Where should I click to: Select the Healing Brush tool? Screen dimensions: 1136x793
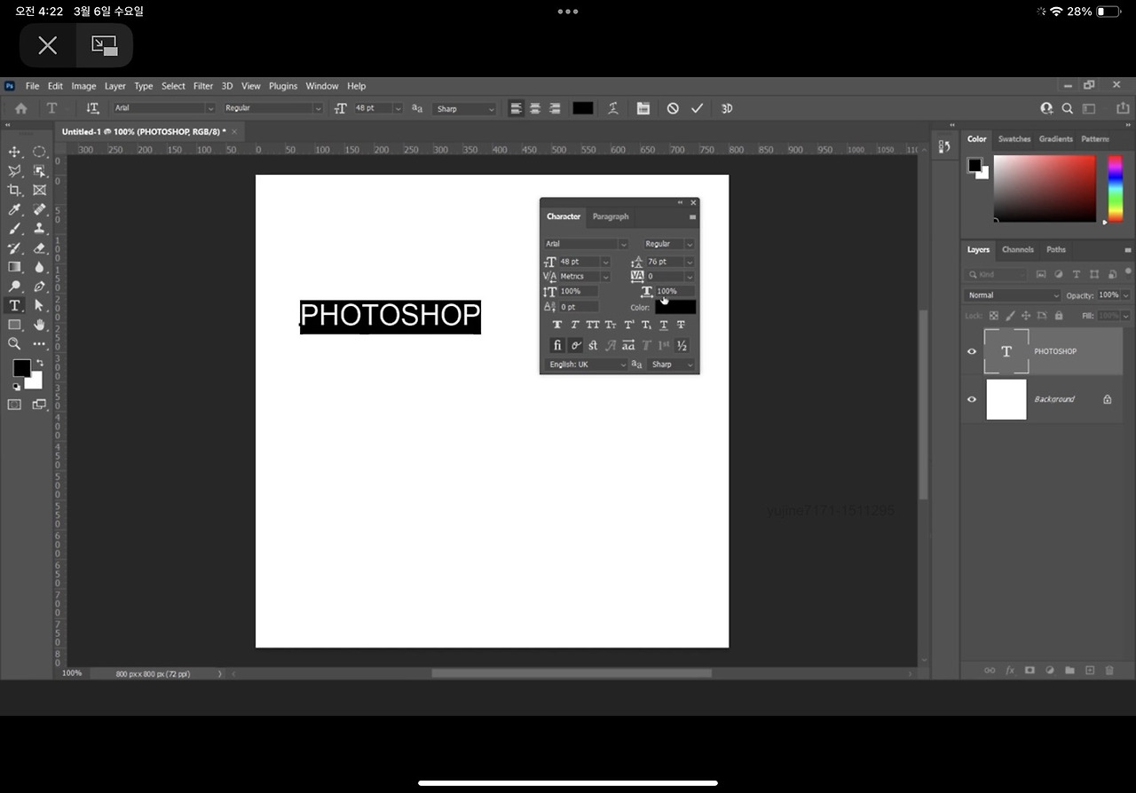39,210
